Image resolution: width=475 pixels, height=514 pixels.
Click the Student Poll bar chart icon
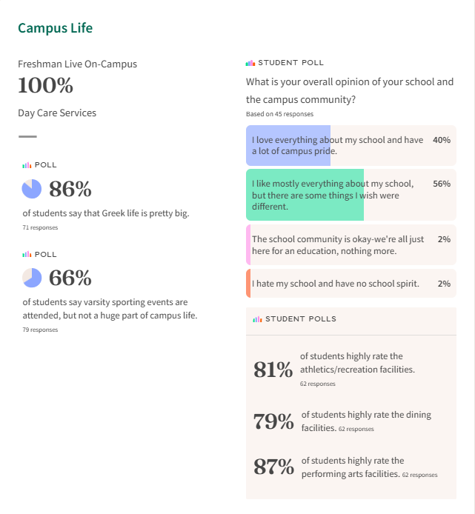(x=250, y=63)
